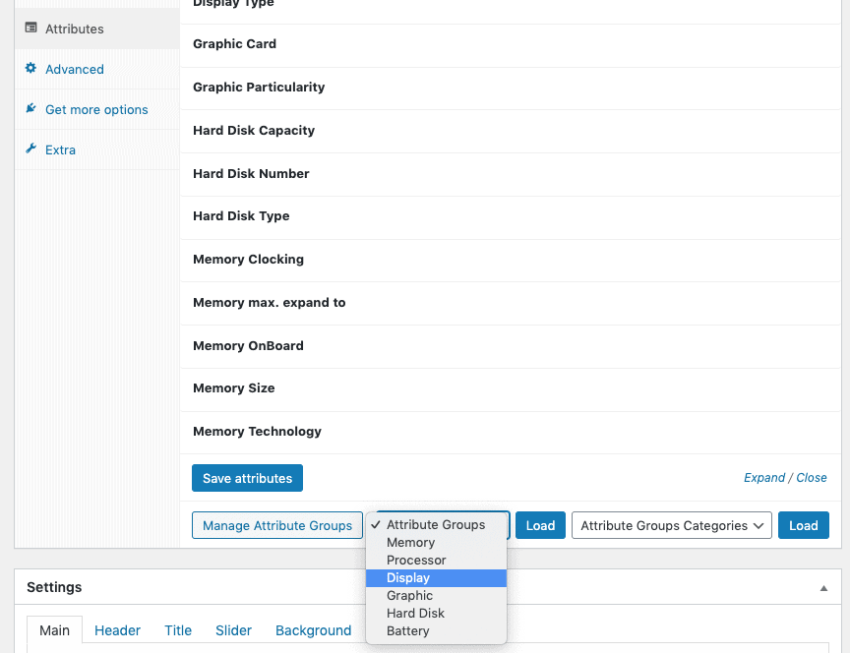
Task: Click the Get more options plug icon
Action: click(x=30, y=109)
